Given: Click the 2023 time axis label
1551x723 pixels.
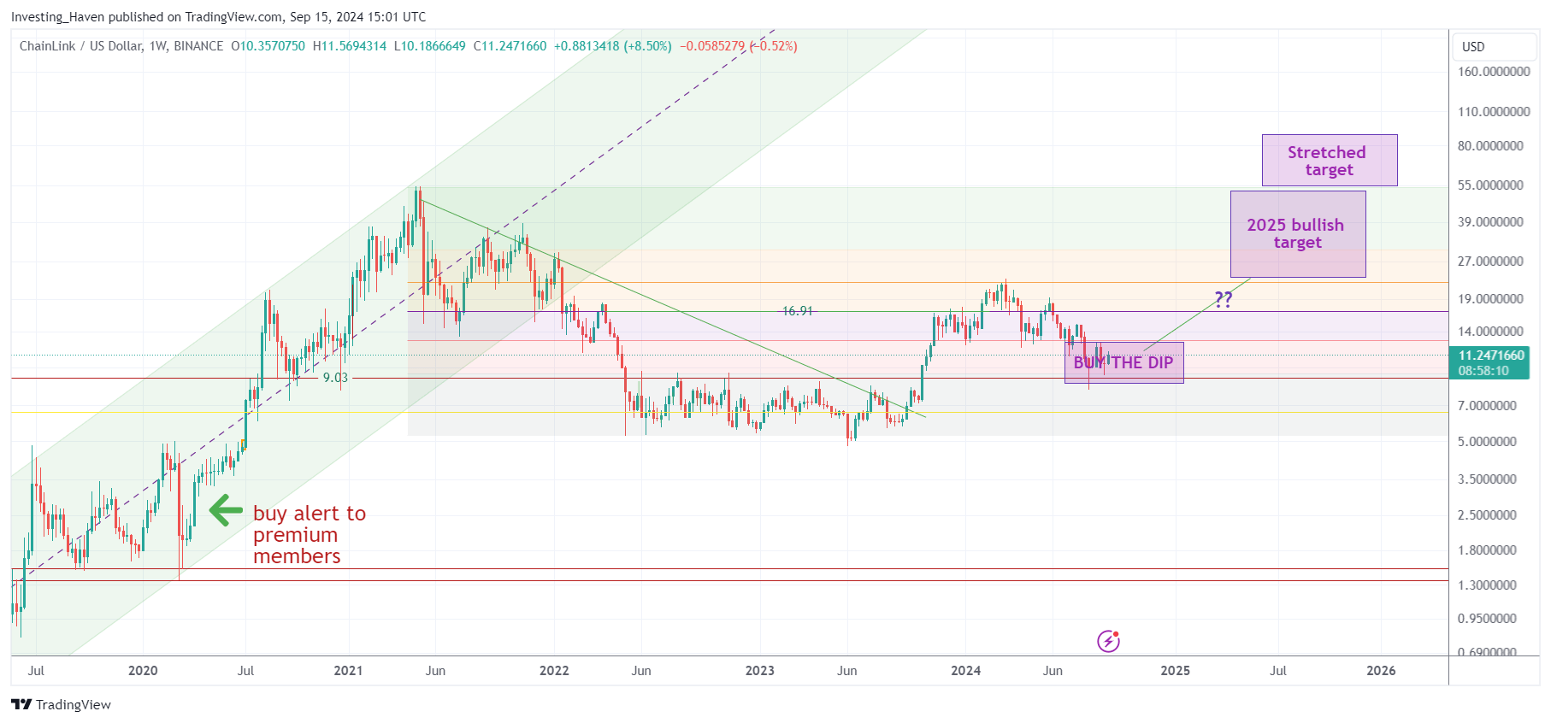Looking at the screenshot, I should (759, 671).
